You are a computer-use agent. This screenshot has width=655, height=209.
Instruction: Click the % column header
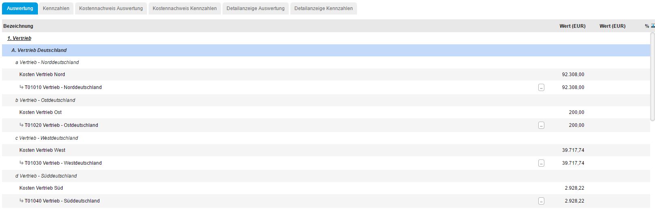647,26
